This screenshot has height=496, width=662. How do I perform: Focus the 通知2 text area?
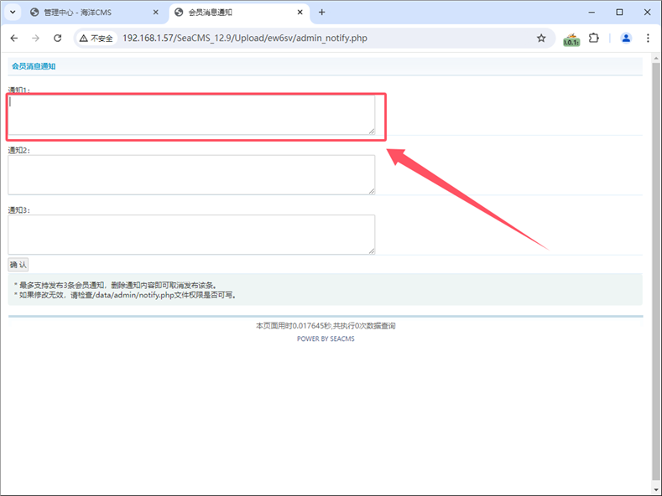click(191, 174)
